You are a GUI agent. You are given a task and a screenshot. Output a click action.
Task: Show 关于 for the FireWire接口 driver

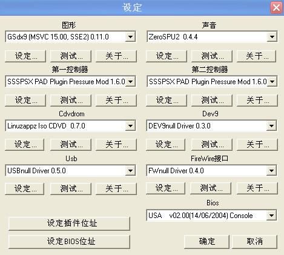(257, 188)
